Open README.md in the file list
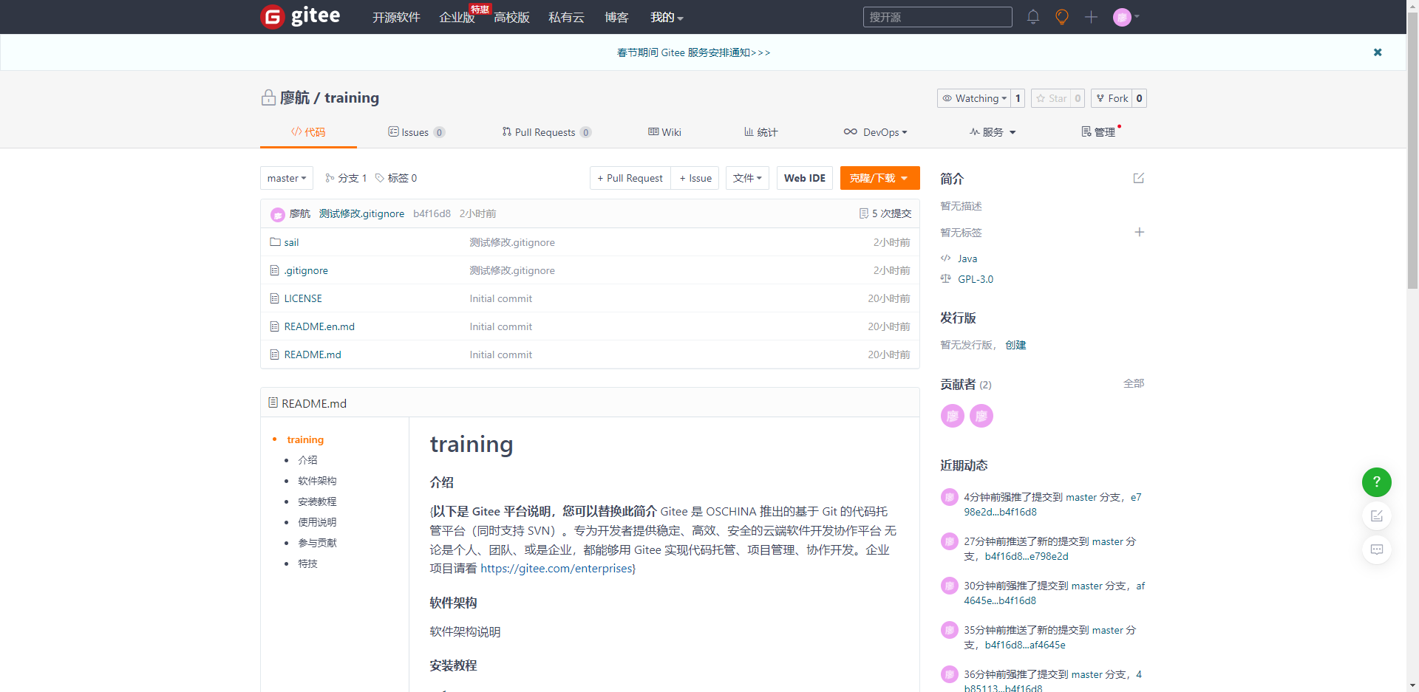This screenshot has width=1419, height=692. click(x=313, y=354)
